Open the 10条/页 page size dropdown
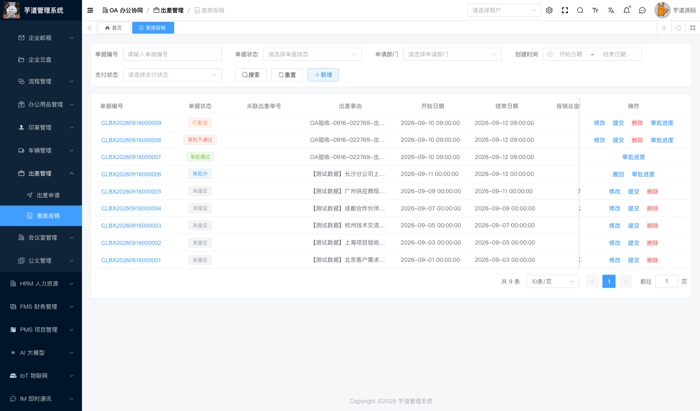This screenshot has width=700, height=411. click(x=553, y=282)
